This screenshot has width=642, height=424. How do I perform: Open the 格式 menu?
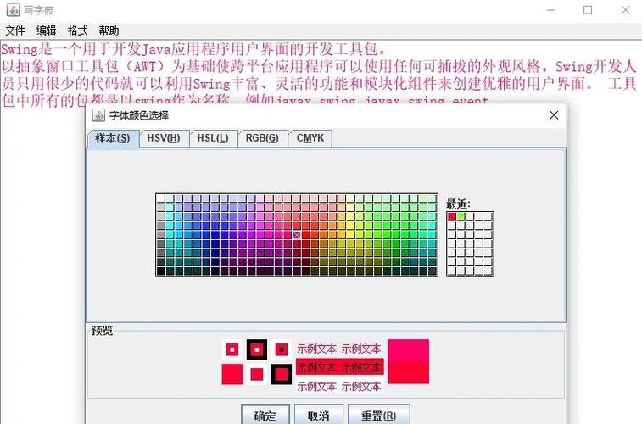pos(77,31)
